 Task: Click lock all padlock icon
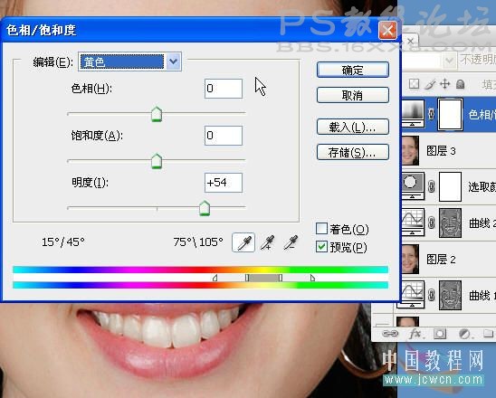click(x=461, y=84)
